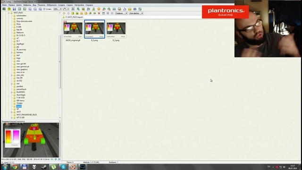Click the Save icon in main toolbar
The height and width of the screenshot is (170, 302).
tap(14, 9)
